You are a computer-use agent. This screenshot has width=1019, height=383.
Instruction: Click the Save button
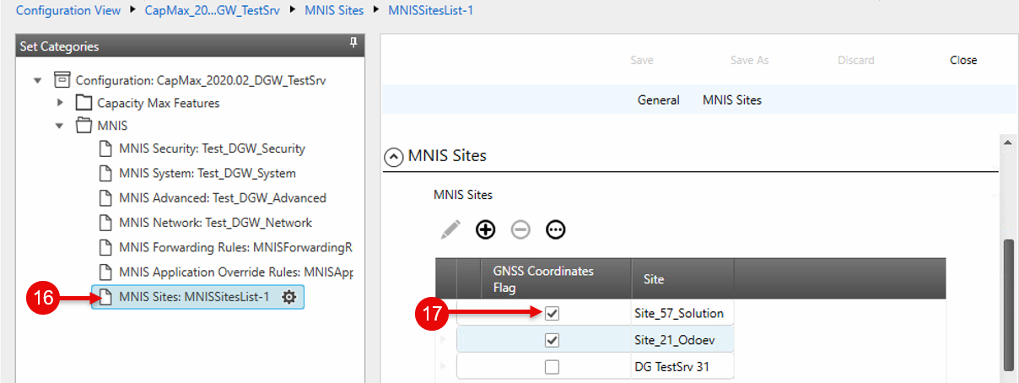tap(642, 60)
